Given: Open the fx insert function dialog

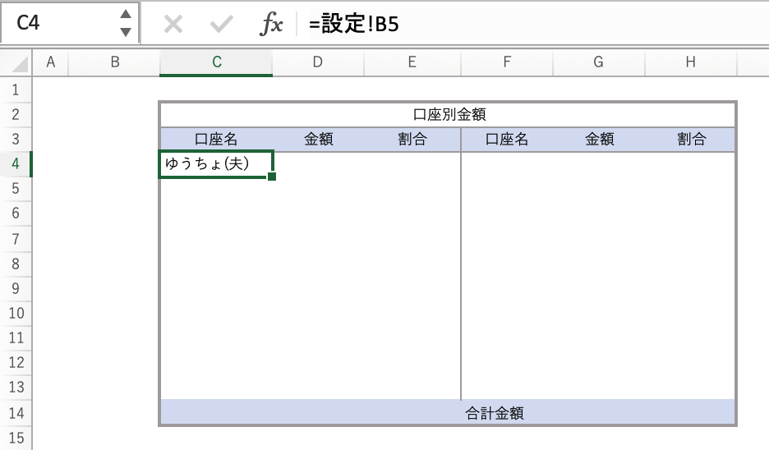Looking at the screenshot, I should [x=271, y=25].
